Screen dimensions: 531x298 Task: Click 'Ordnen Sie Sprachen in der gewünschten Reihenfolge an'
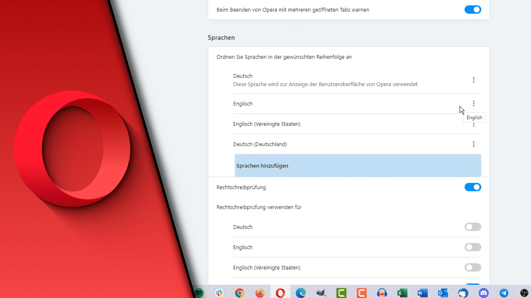(284, 57)
